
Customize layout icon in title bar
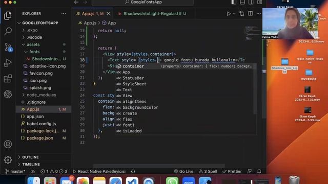pyautogui.click(x=260, y=2)
